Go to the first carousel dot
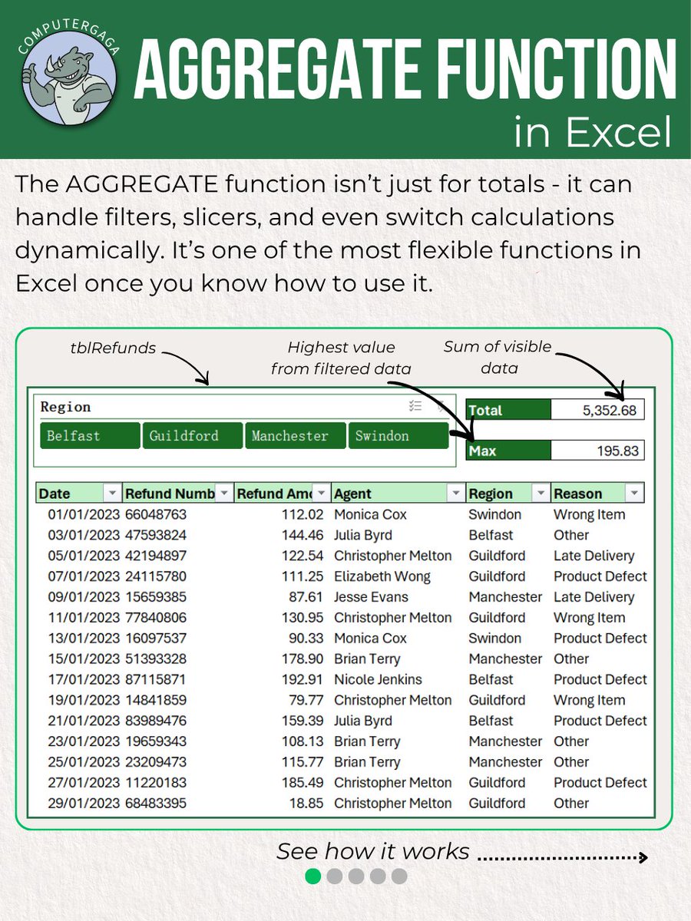The width and height of the screenshot is (691, 921). point(312,876)
